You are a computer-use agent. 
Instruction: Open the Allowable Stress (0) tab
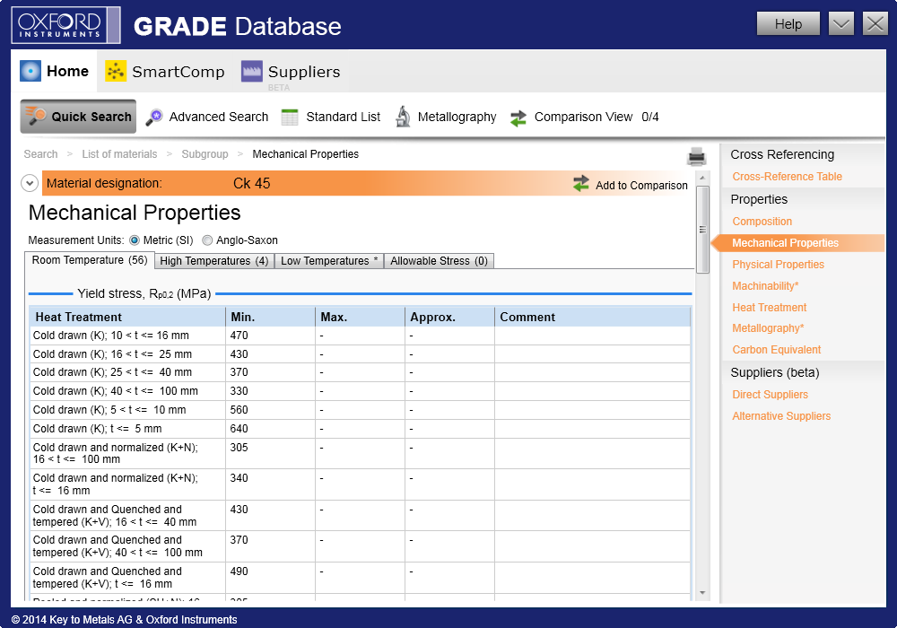439,261
